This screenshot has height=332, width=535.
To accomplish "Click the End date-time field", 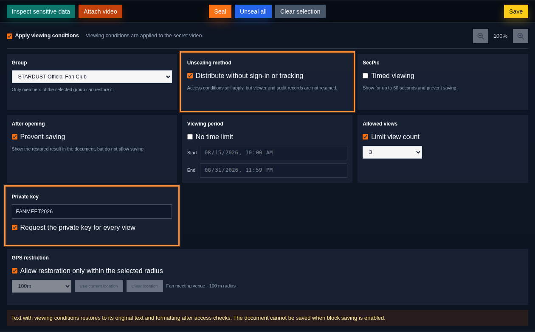I will pos(273,170).
